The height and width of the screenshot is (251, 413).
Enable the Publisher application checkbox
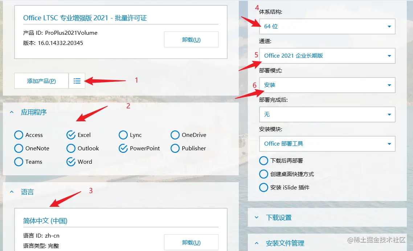click(x=175, y=148)
